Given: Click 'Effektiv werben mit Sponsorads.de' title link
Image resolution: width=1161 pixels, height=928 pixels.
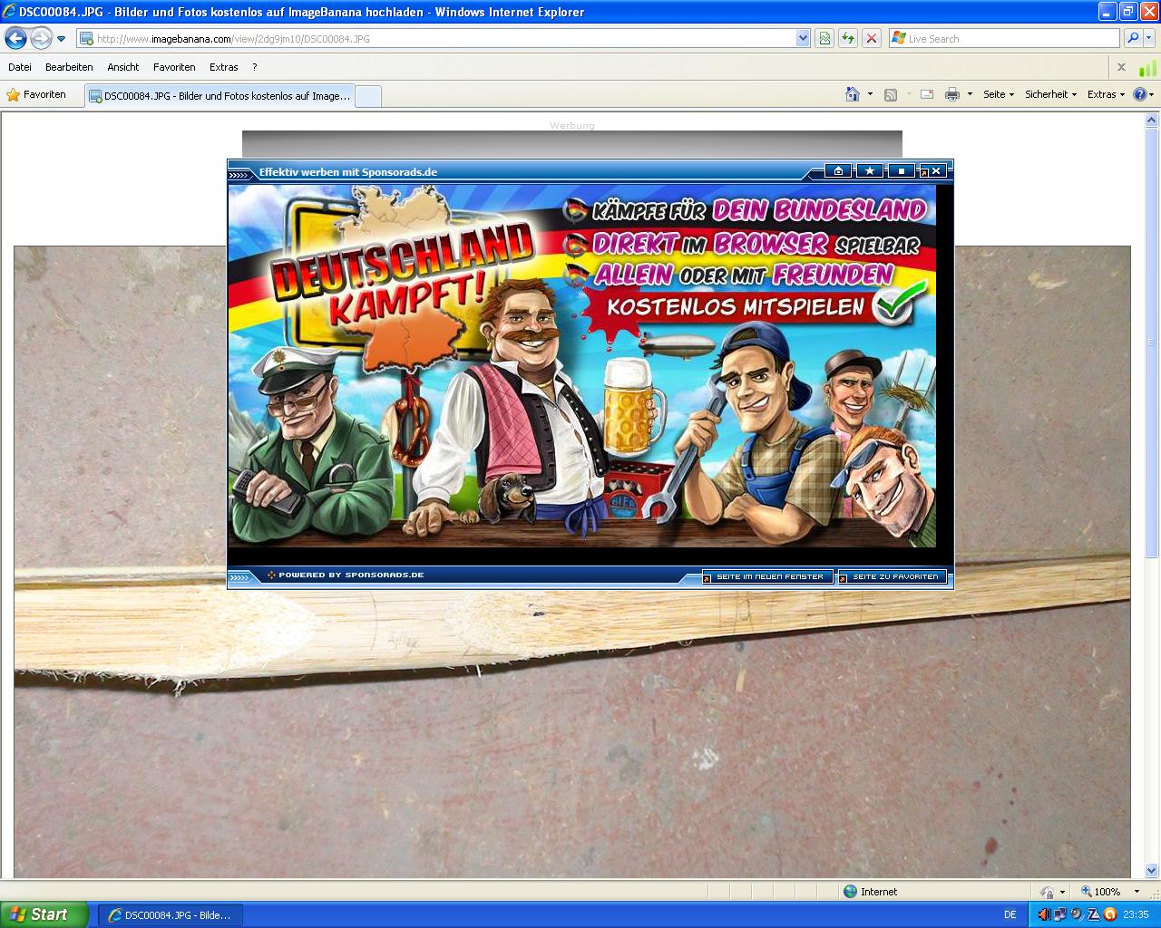Looking at the screenshot, I should coord(348,172).
